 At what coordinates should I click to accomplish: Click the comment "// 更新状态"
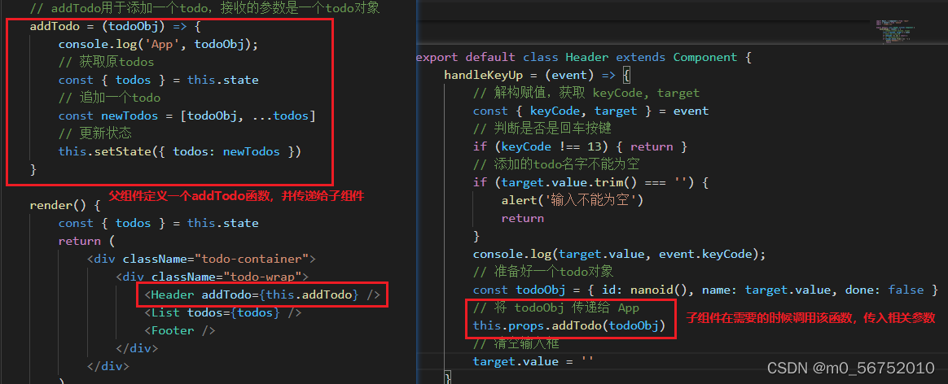point(95,133)
